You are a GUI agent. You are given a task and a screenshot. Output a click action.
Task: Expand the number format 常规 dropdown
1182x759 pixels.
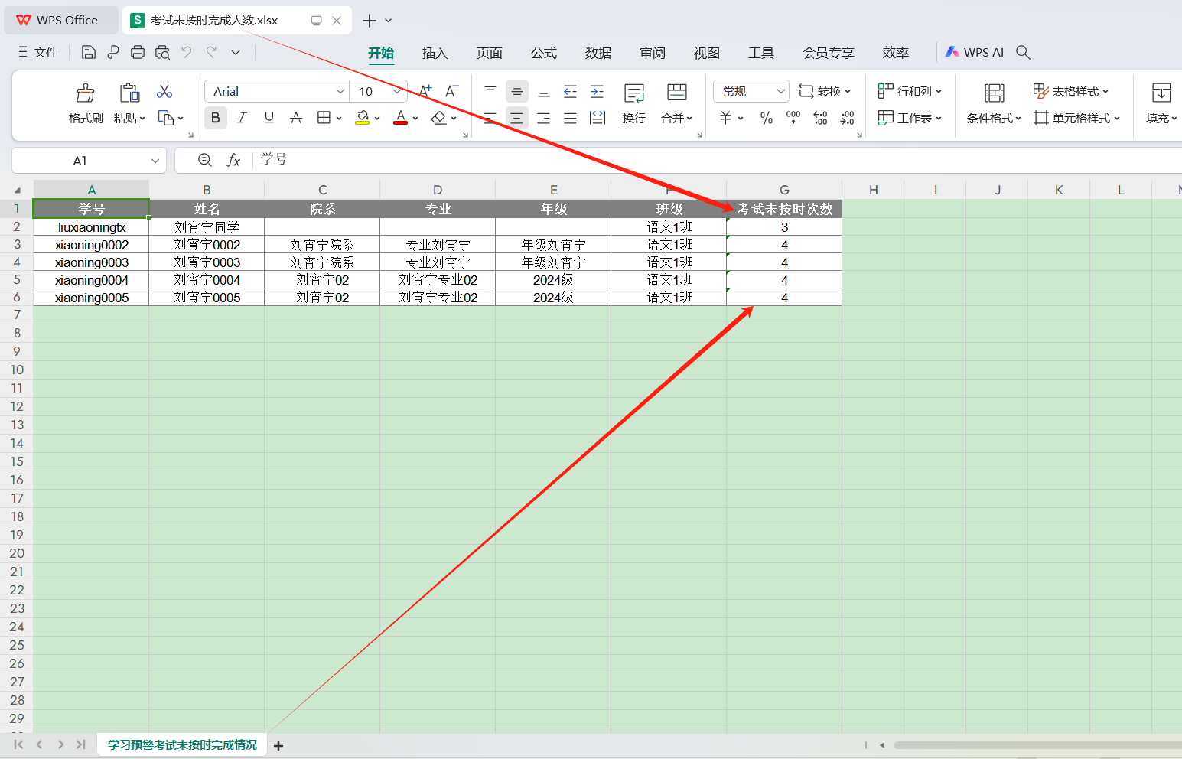tap(780, 91)
